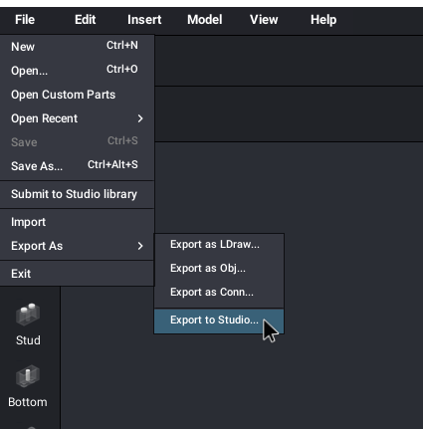Select Open Custom Parts entry

(x=77, y=95)
